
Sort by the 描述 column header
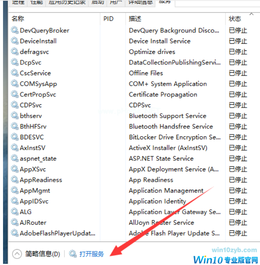(x=135, y=18)
